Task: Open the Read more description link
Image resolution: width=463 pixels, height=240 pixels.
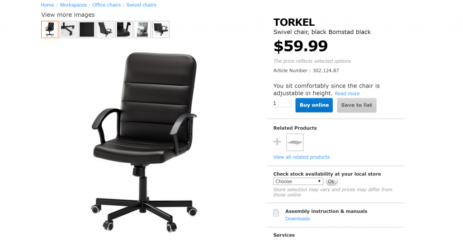Action: pyautogui.click(x=347, y=93)
